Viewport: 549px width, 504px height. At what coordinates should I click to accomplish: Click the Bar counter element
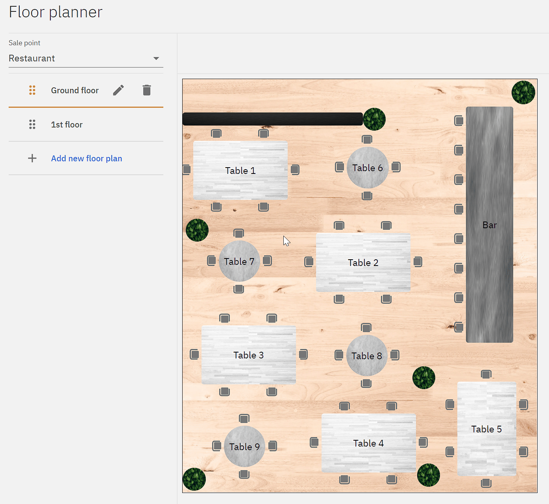(489, 225)
